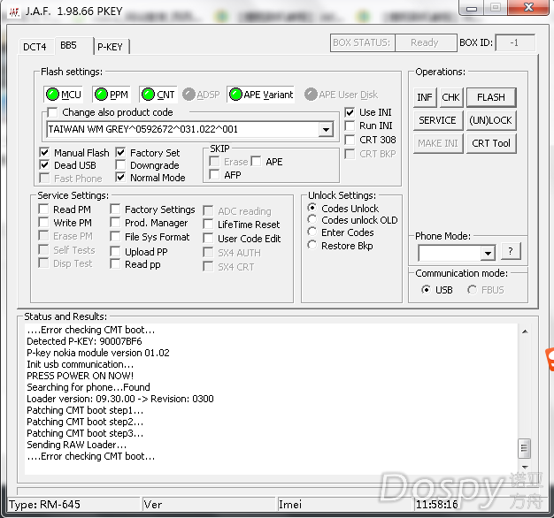The height and width of the screenshot is (518, 554).
Task: Select USB communication mode
Action: click(426, 290)
